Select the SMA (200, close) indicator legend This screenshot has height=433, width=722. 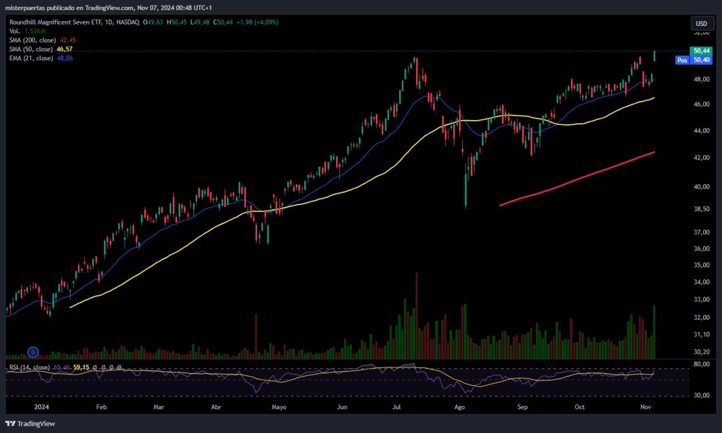click(32, 40)
